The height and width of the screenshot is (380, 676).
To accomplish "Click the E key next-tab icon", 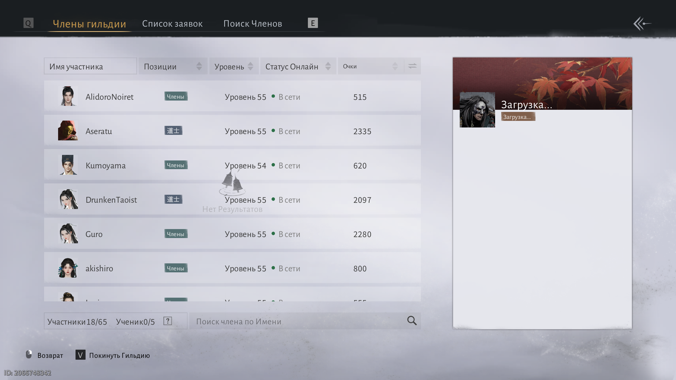I will pos(313,23).
